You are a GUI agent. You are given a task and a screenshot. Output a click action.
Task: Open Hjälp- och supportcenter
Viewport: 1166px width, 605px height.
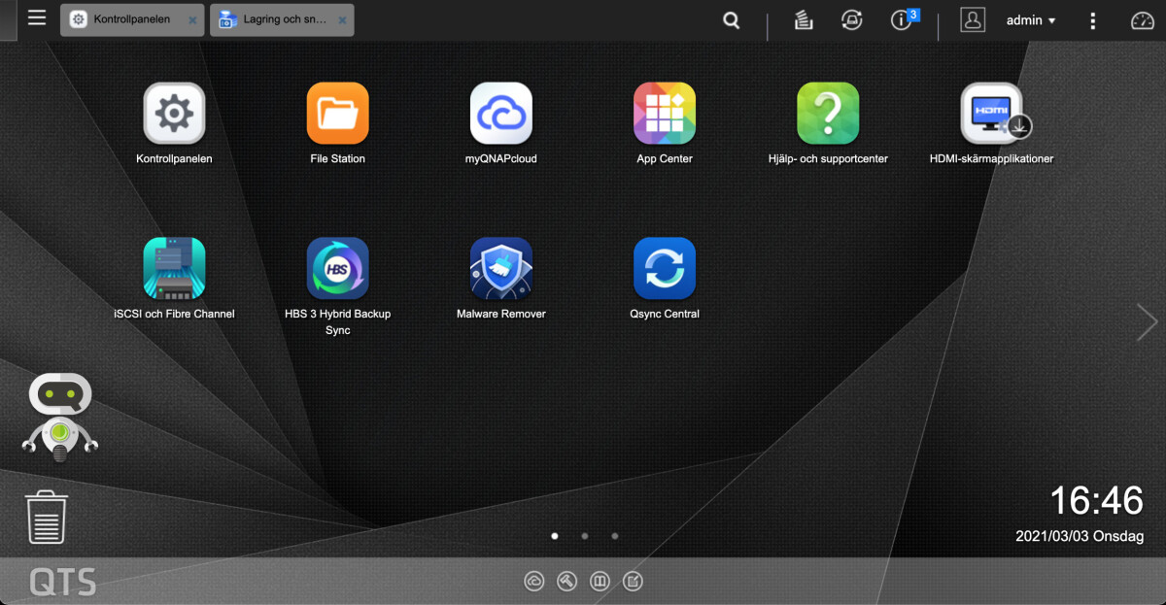click(x=828, y=114)
